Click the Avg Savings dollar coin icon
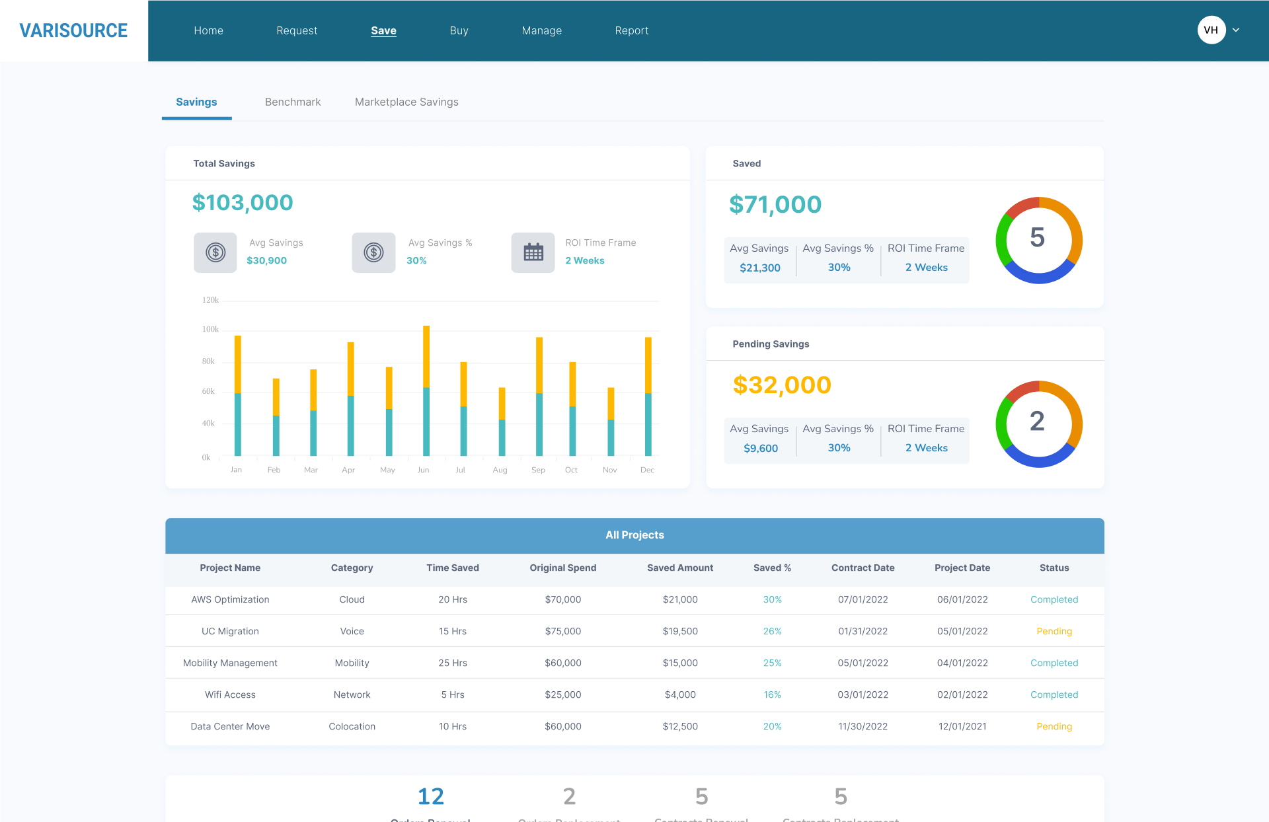The height and width of the screenshot is (822, 1269). click(x=215, y=252)
